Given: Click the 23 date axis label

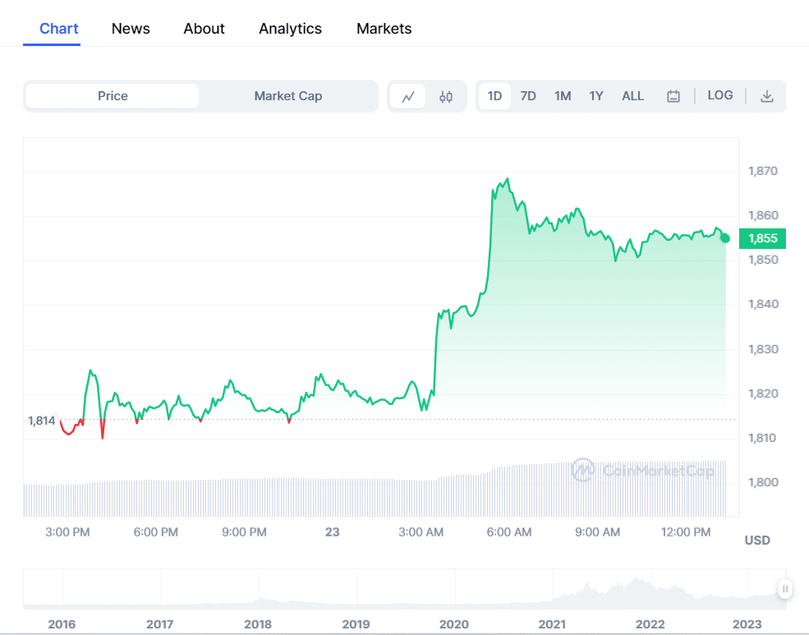Looking at the screenshot, I should pos(333,531).
